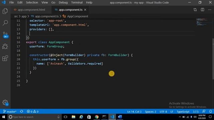
Task: Open the volume control in system tray
Action: [195, 117]
